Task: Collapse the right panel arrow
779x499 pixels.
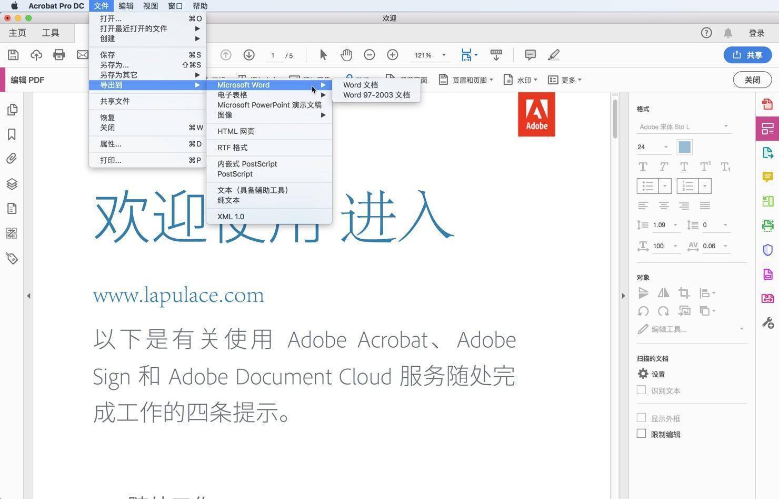Action: 623,296
